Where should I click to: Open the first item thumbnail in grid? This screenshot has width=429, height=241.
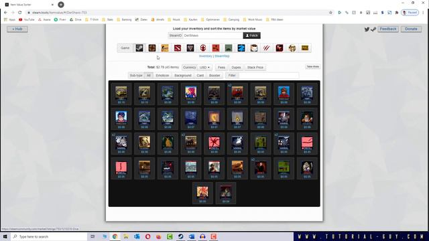121,94
